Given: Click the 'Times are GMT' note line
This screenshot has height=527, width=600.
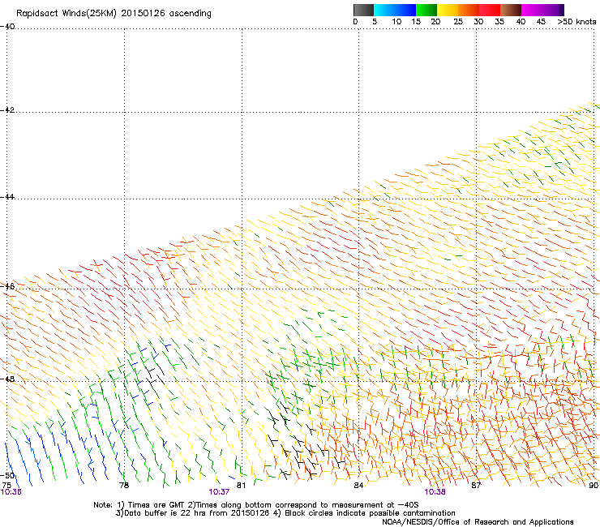Looking at the screenshot, I should point(256,505).
